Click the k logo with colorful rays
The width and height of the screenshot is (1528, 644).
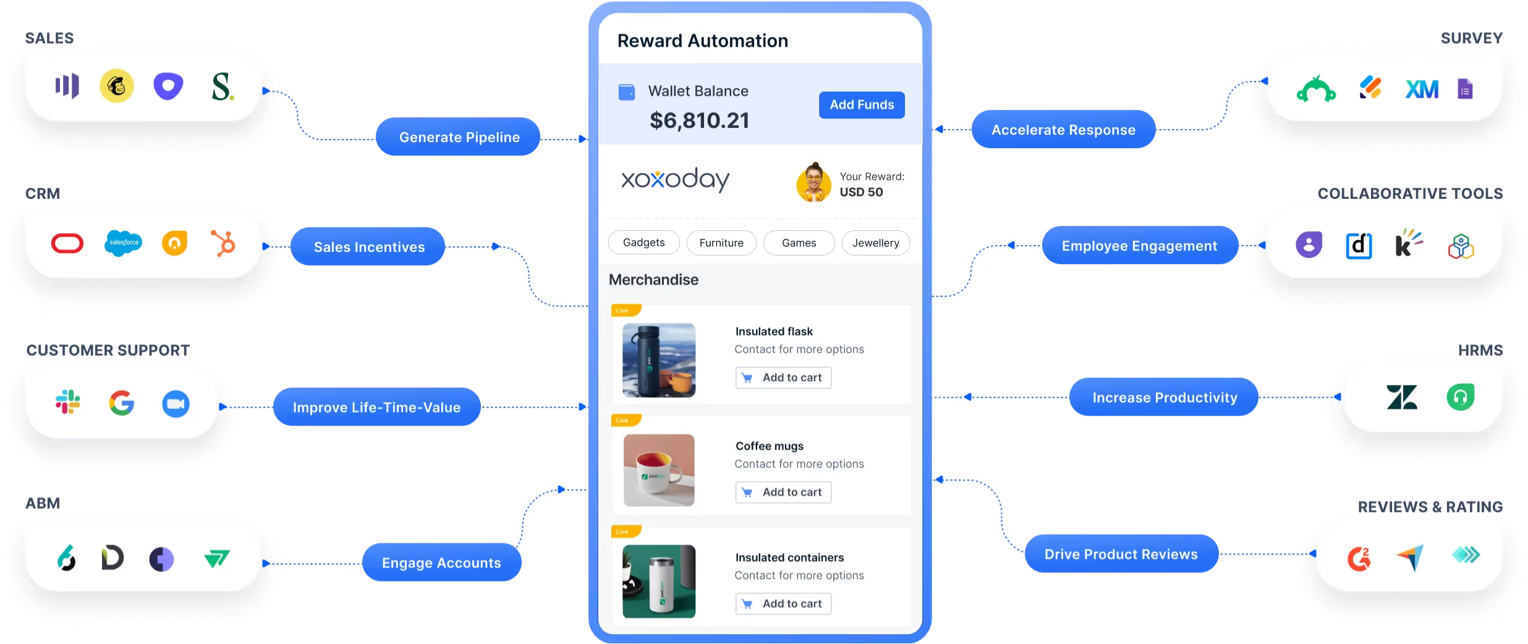pyautogui.click(x=1409, y=243)
